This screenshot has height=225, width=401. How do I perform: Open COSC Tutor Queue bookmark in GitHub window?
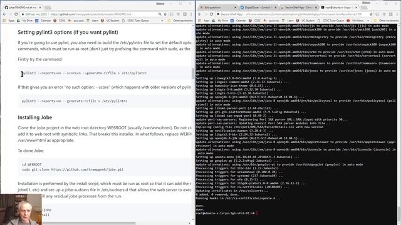135,21
